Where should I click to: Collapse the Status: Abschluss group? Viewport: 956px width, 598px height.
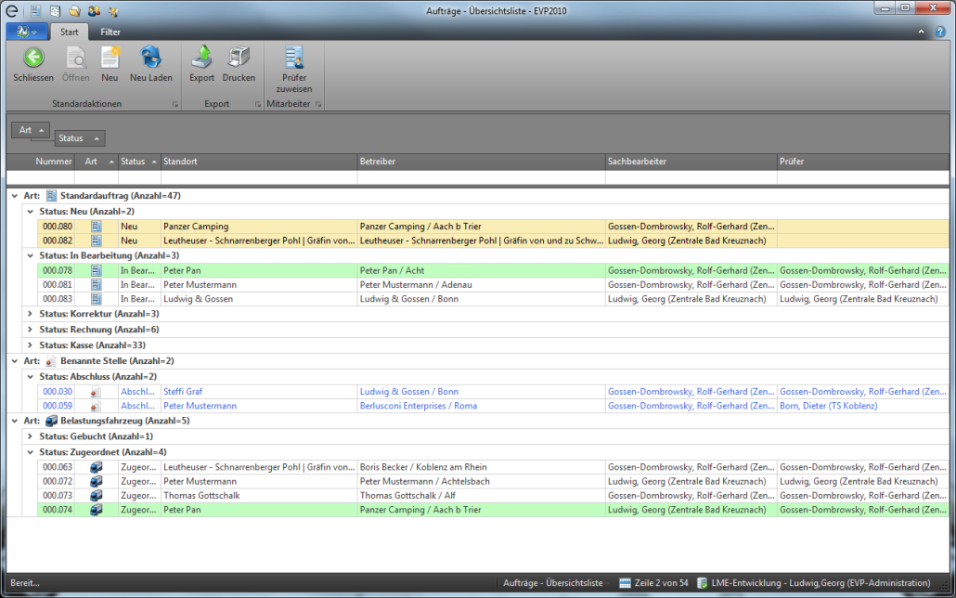pyautogui.click(x=30, y=376)
